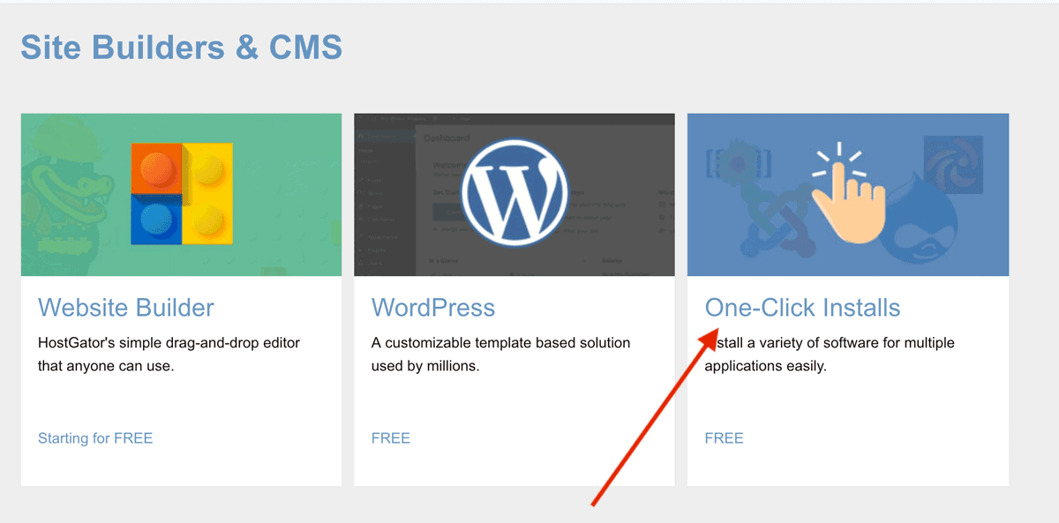Select the FREE link under WordPress

391,438
